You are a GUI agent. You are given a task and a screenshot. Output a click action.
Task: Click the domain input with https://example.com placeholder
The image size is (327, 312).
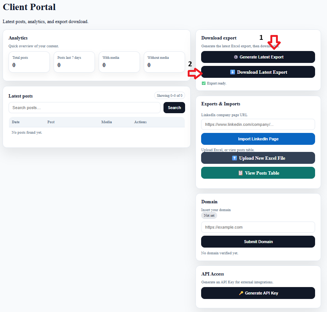[x=258, y=227]
